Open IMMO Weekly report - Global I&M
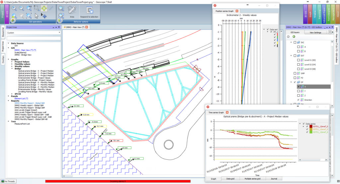This screenshot has height=184, width=340. click(29, 105)
